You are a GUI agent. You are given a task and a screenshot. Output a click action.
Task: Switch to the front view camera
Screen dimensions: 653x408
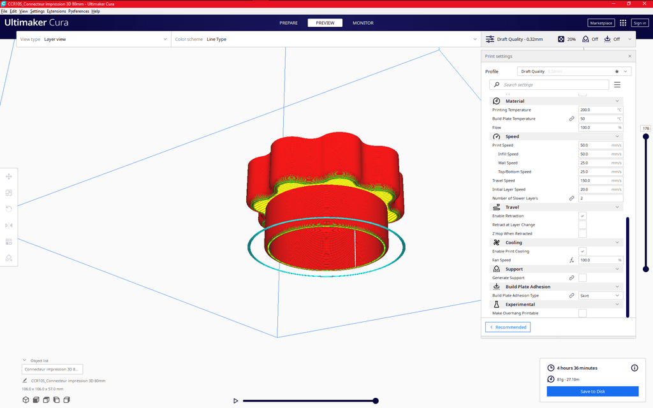click(36, 400)
